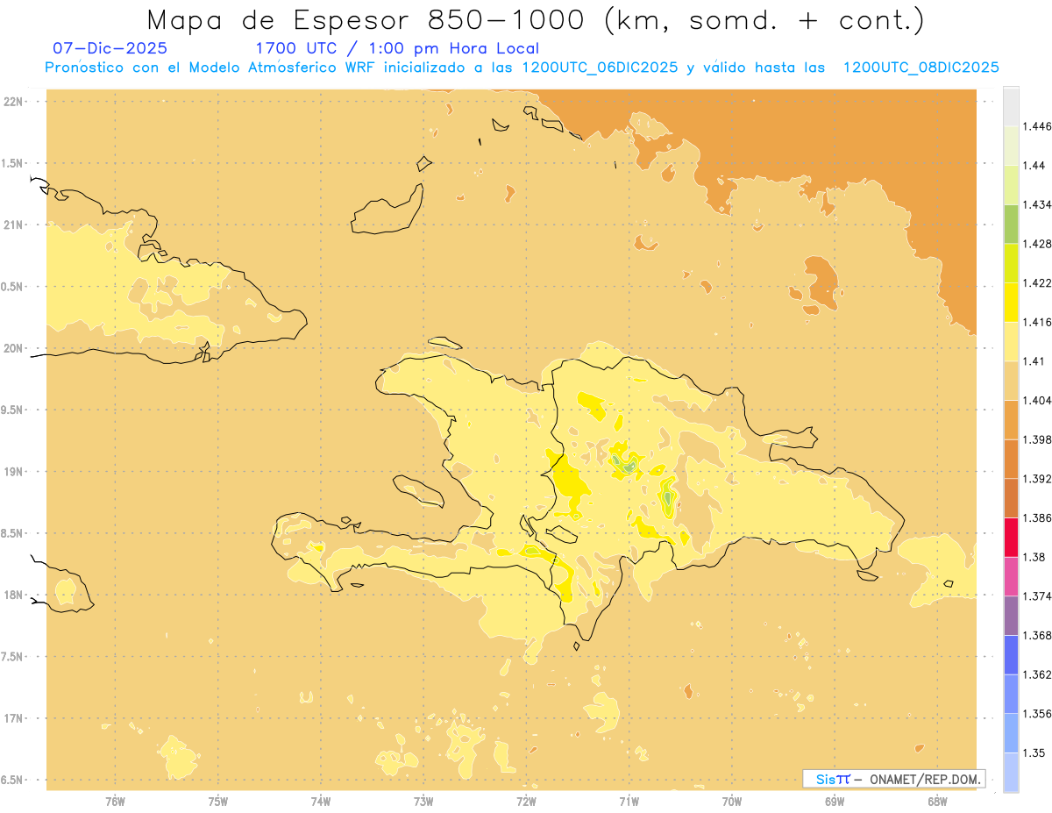Click the 68W longitude axis label

tap(937, 801)
